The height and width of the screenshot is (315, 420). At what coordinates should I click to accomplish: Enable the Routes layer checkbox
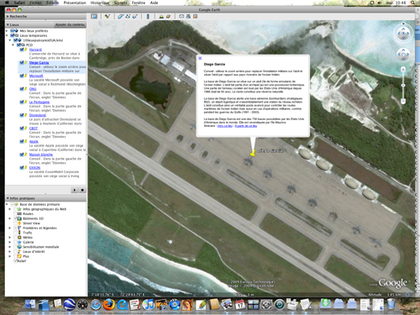[16, 213]
